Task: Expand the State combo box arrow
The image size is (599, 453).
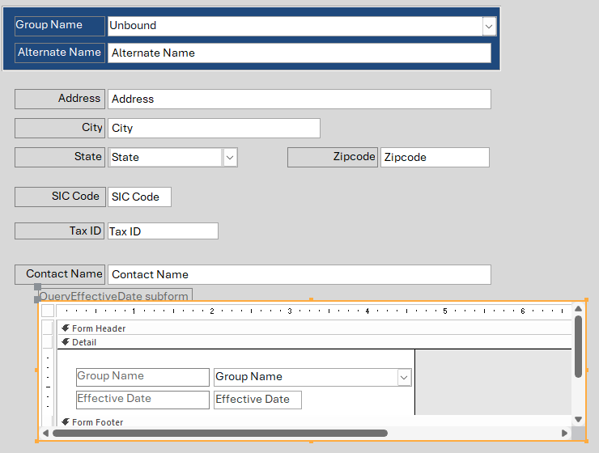Action: [x=230, y=157]
